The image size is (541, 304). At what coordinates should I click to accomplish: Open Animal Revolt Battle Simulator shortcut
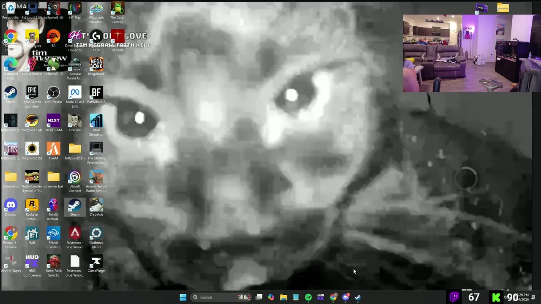(96, 182)
